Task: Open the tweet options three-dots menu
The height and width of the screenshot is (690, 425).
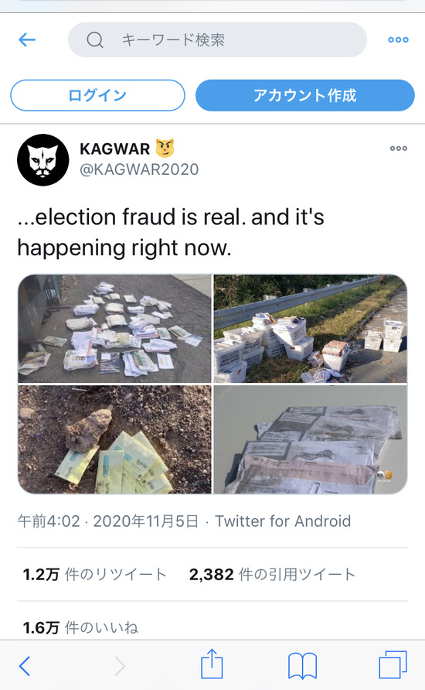Action: click(399, 149)
